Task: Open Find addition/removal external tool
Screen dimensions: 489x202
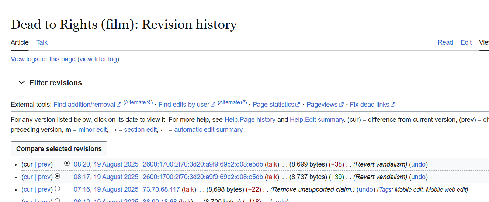Action: point(87,105)
